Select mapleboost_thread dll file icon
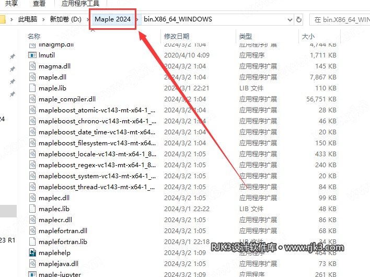The width and height of the screenshot is (370, 277). pos(32,187)
